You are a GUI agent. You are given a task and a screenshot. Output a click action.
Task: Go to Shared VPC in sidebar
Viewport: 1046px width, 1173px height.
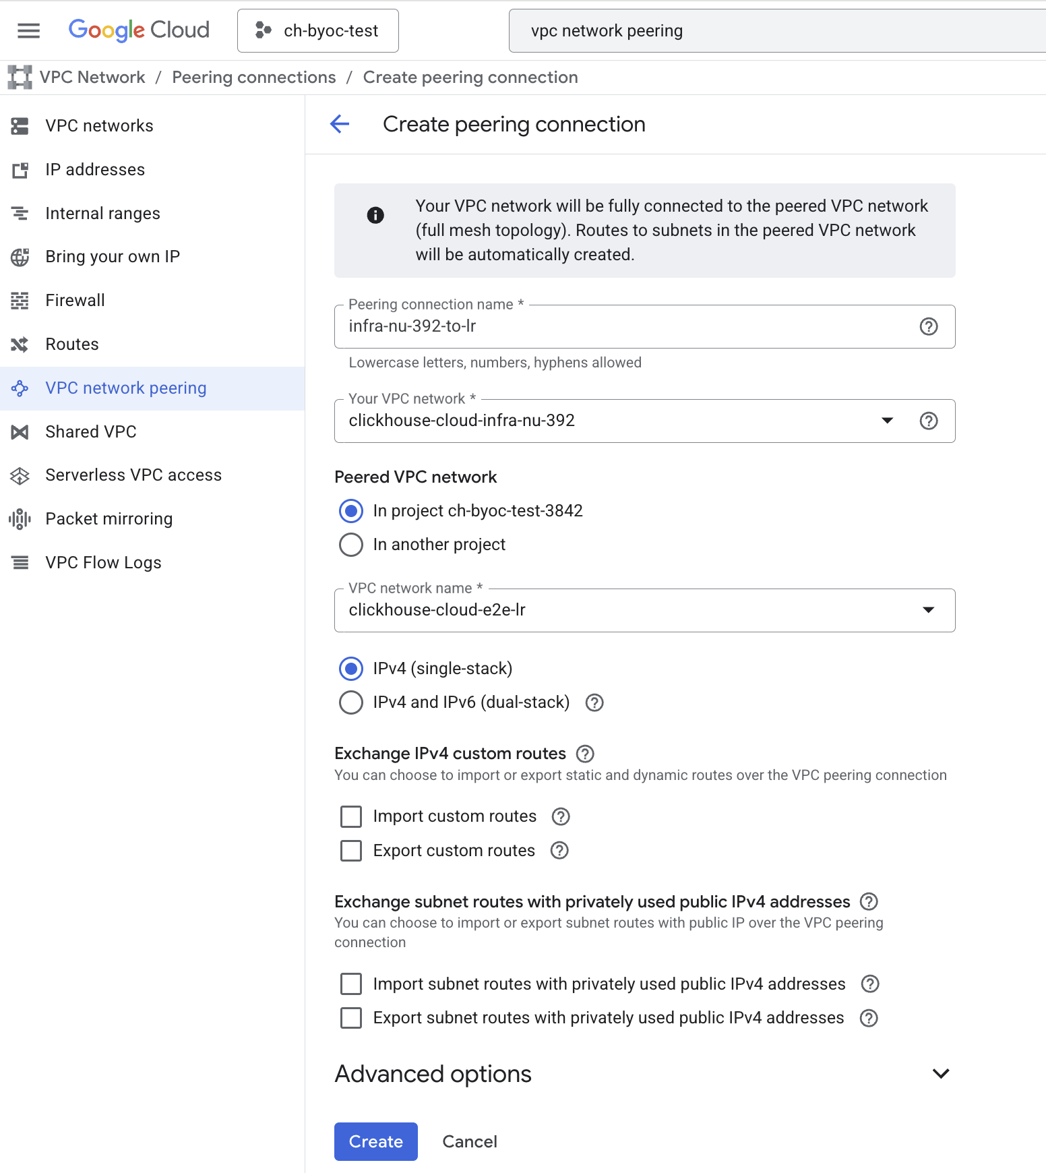tap(90, 431)
